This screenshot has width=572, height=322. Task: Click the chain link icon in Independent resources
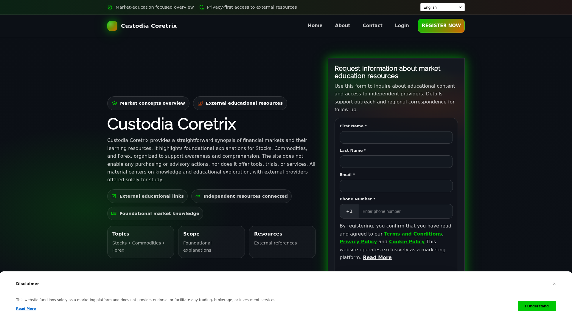198,196
